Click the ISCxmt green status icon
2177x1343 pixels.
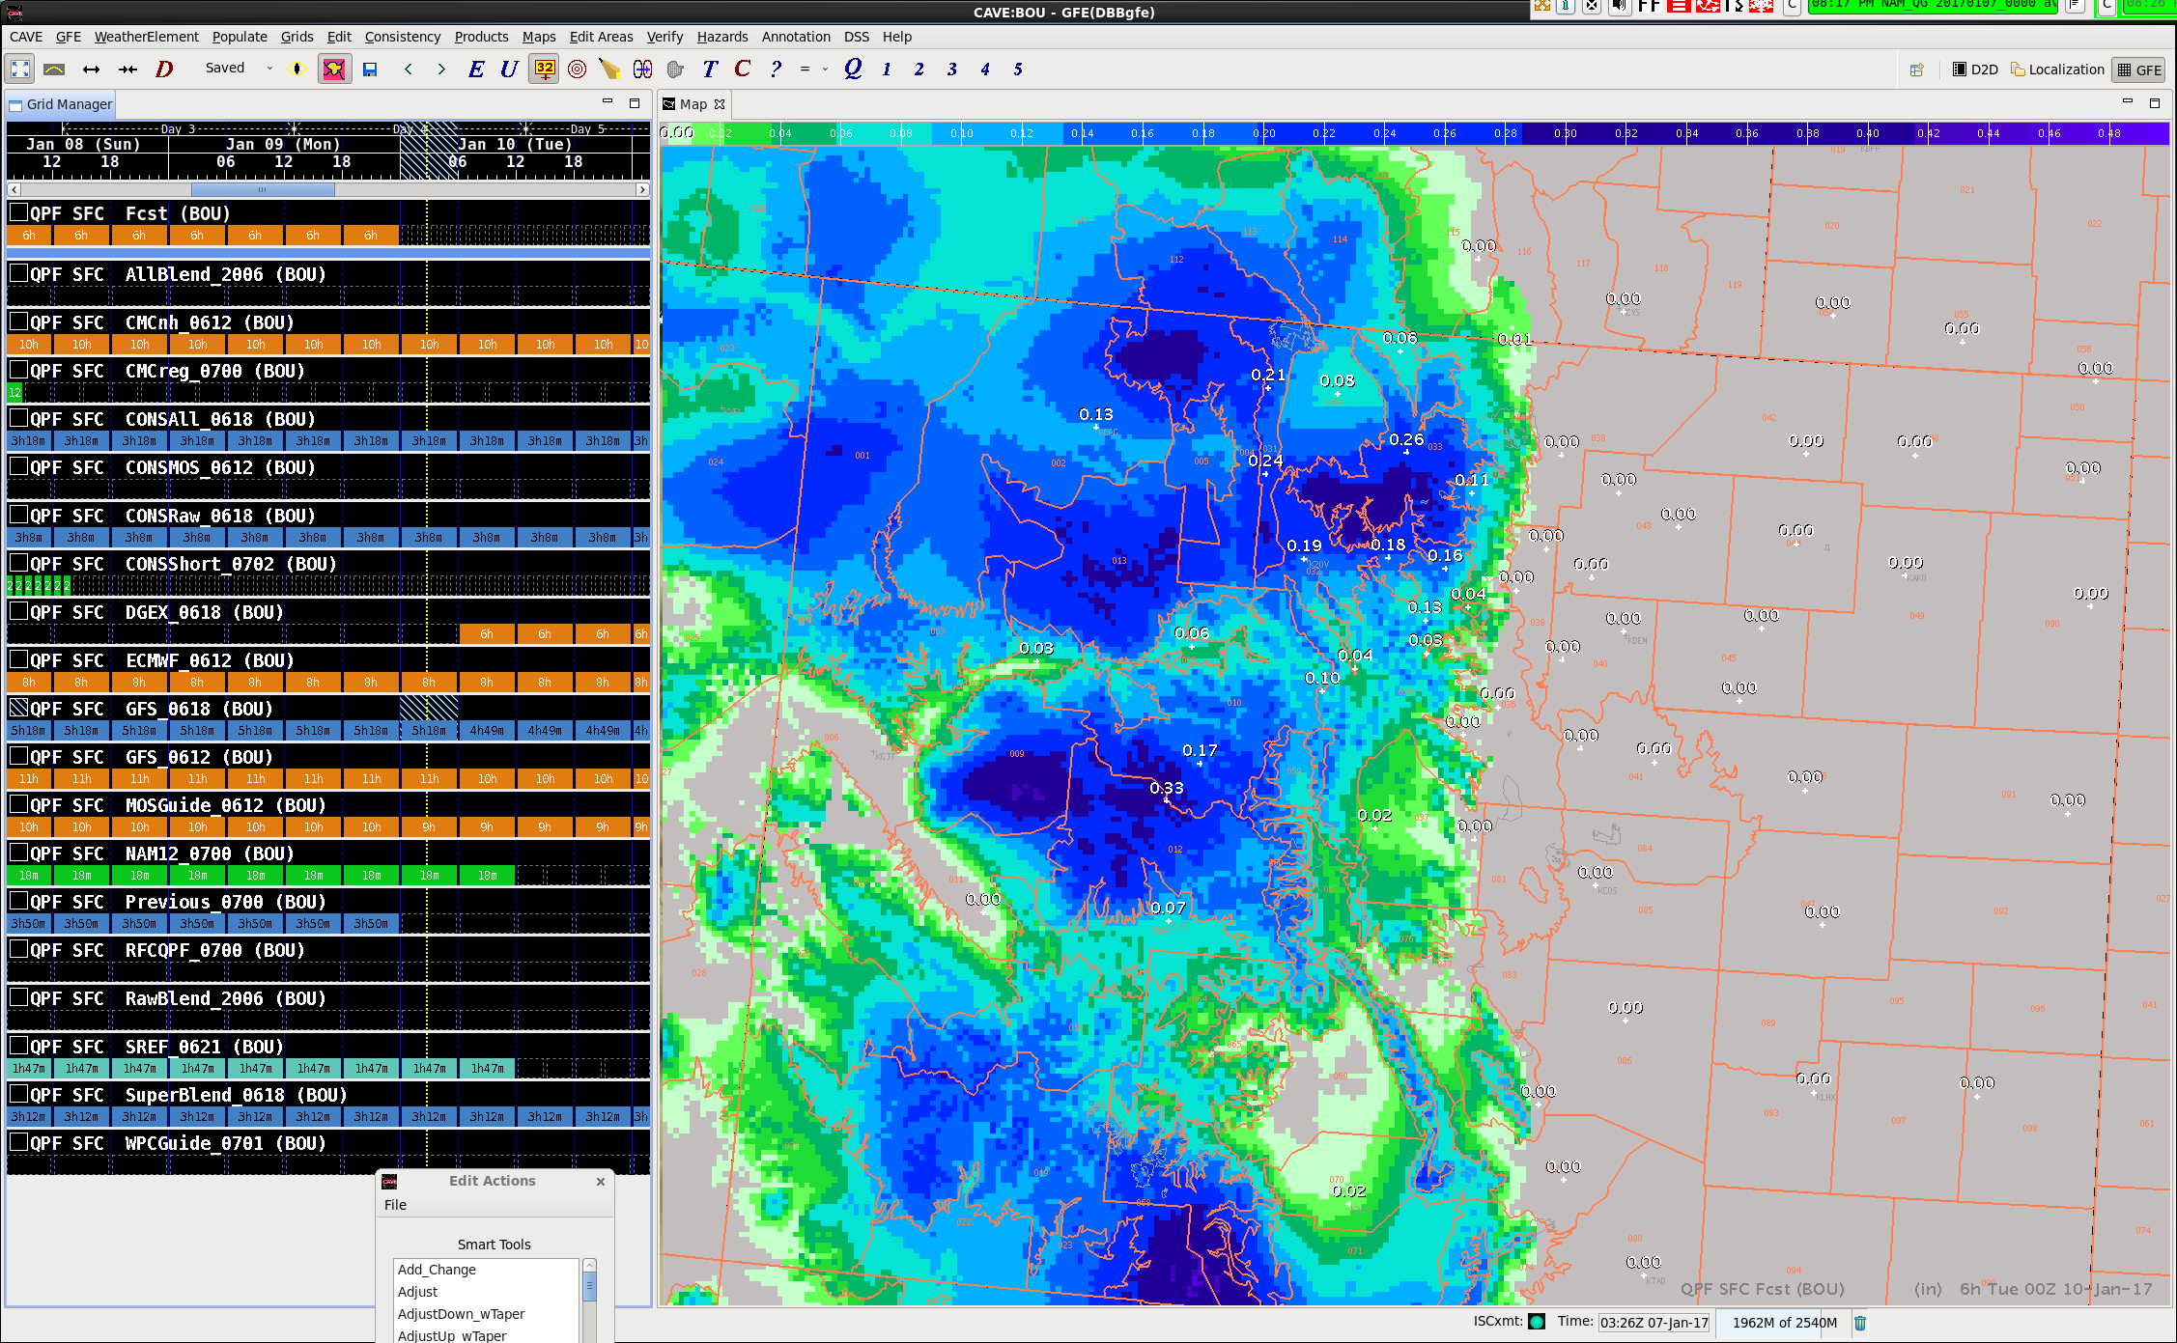pyautogui.click(x=1537, y=1322)
